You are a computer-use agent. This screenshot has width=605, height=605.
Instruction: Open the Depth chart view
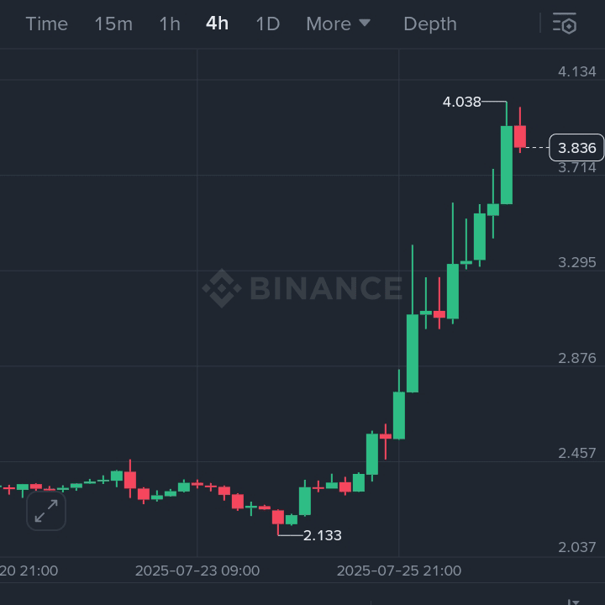pos(429,24)
